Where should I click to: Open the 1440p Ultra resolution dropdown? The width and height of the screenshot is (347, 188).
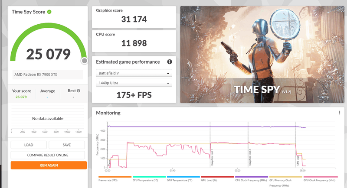(x=134, y=83)
